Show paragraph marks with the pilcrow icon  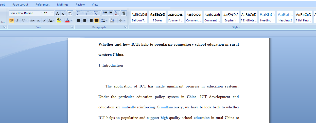(124, 13)
